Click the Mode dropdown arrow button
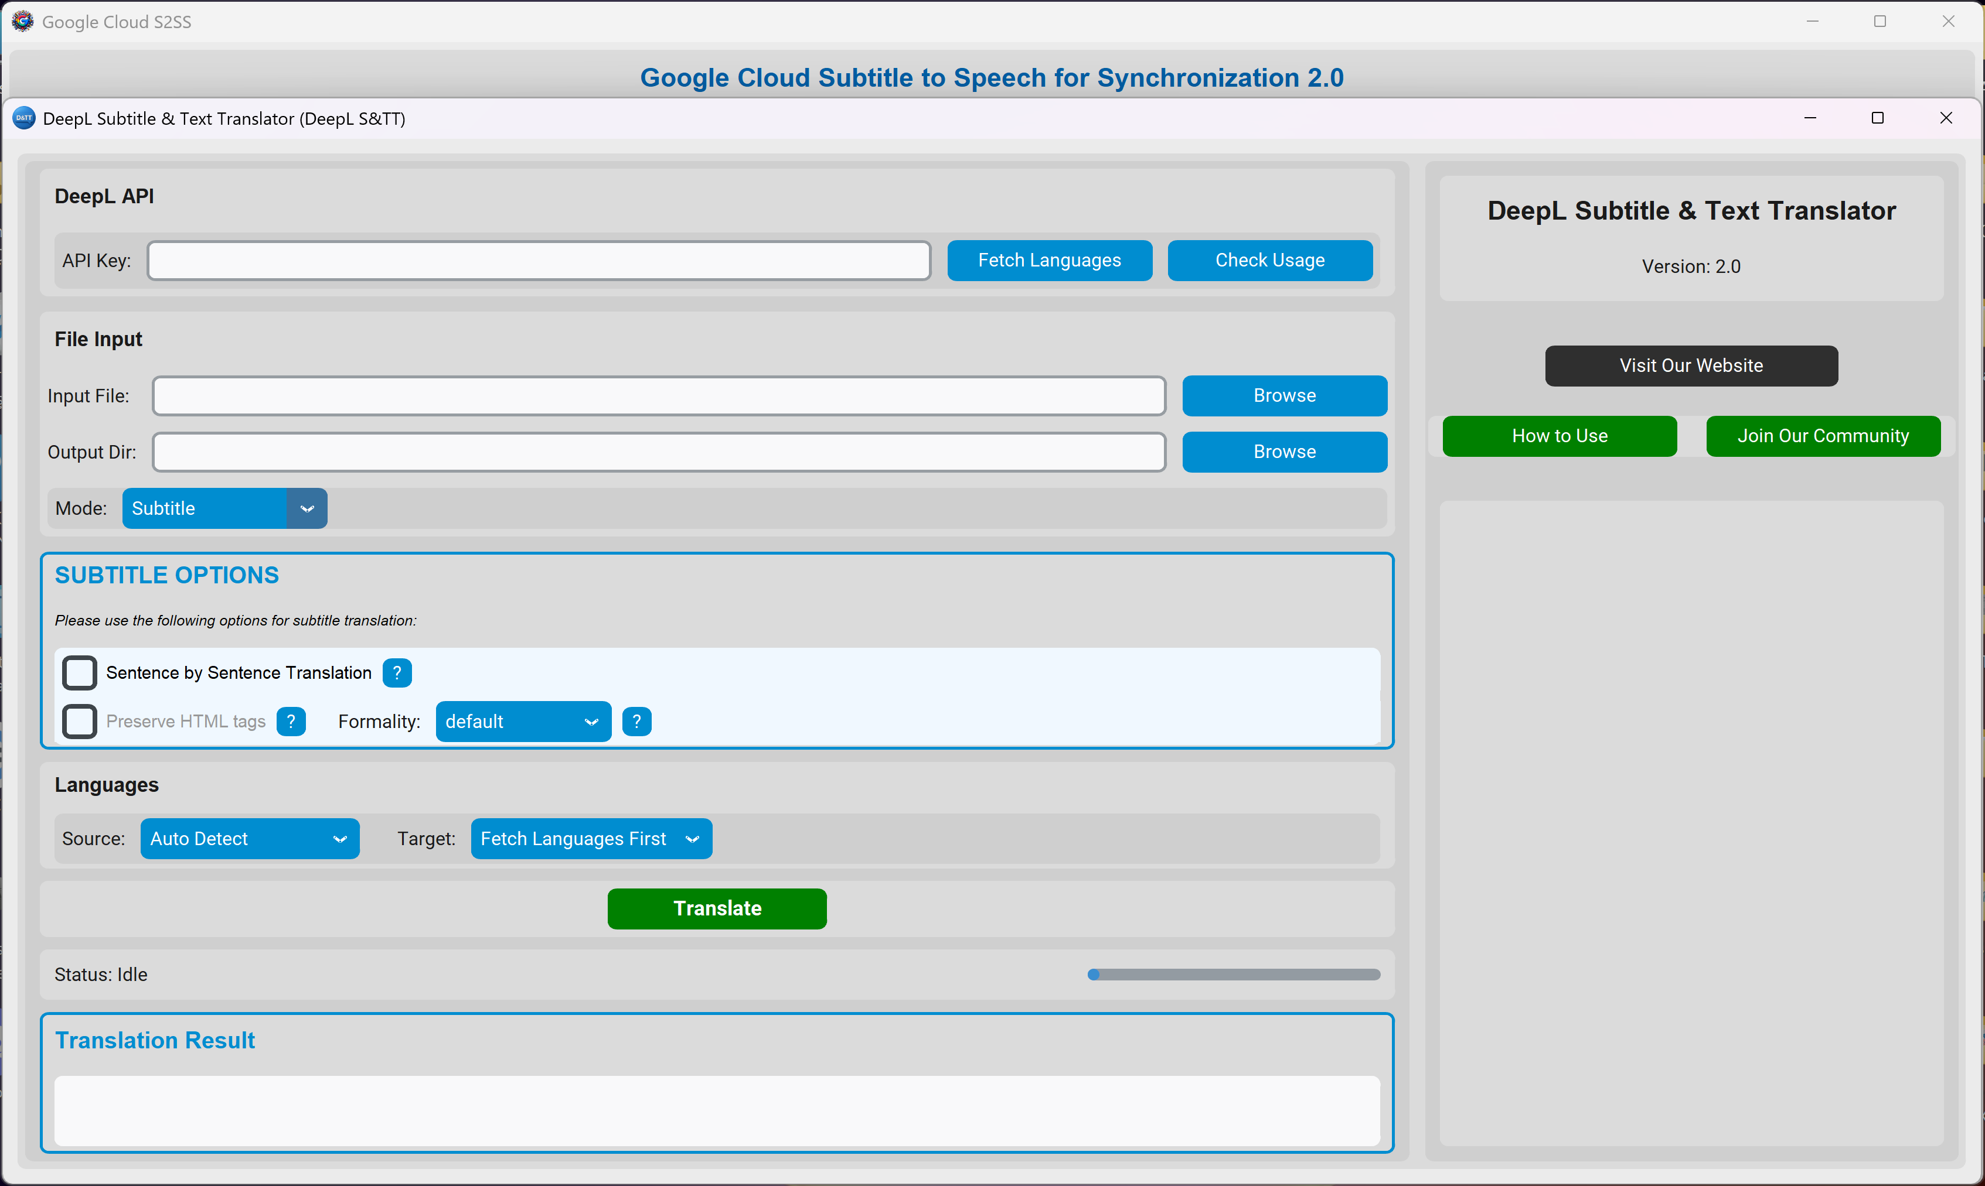1985x1186 pixels. pos(307,508)
